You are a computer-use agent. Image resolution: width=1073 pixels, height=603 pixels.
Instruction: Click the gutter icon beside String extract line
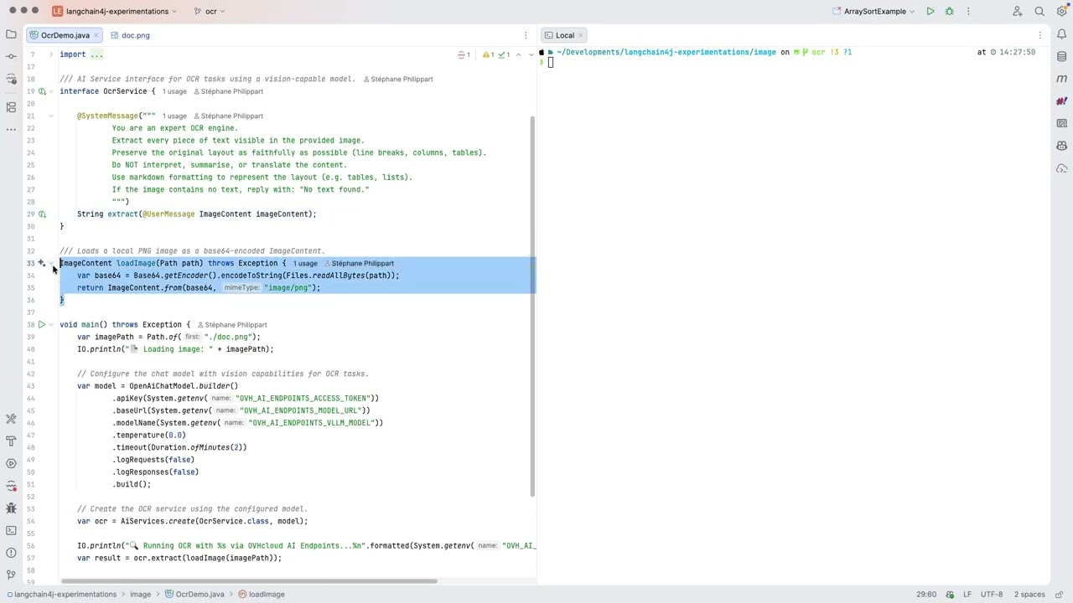(x=42, y=214)
